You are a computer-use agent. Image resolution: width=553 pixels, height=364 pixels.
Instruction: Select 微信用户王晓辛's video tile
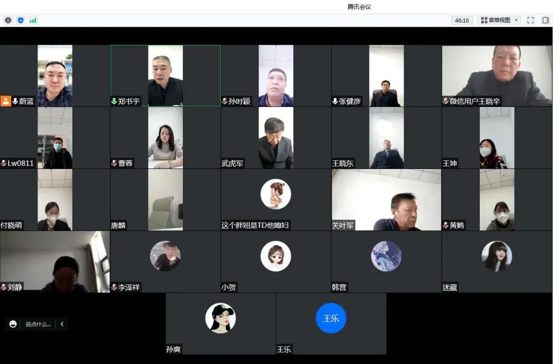click(497, 76)
